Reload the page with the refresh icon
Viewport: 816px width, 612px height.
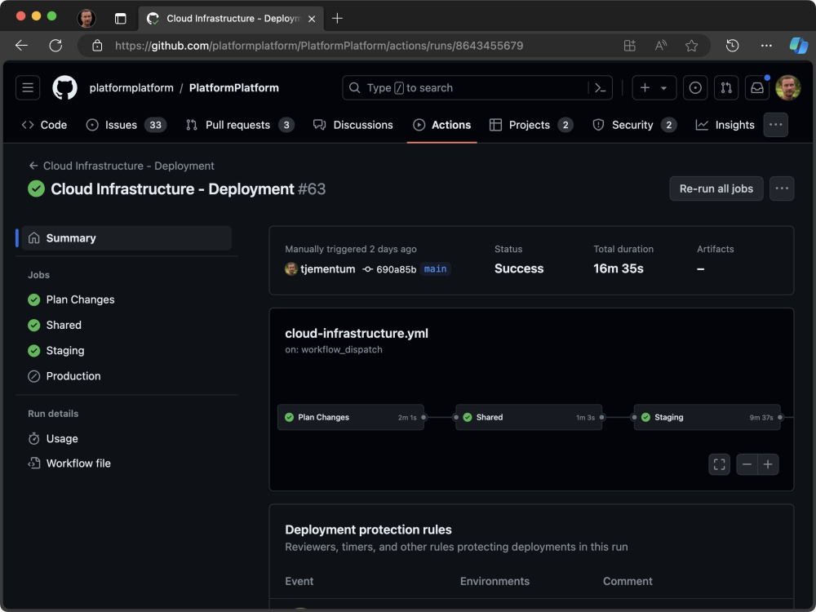[55, 46]
